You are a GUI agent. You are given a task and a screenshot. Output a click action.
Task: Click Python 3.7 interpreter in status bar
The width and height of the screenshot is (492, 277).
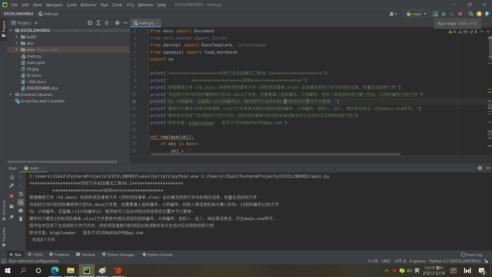(x=455, y=261)
